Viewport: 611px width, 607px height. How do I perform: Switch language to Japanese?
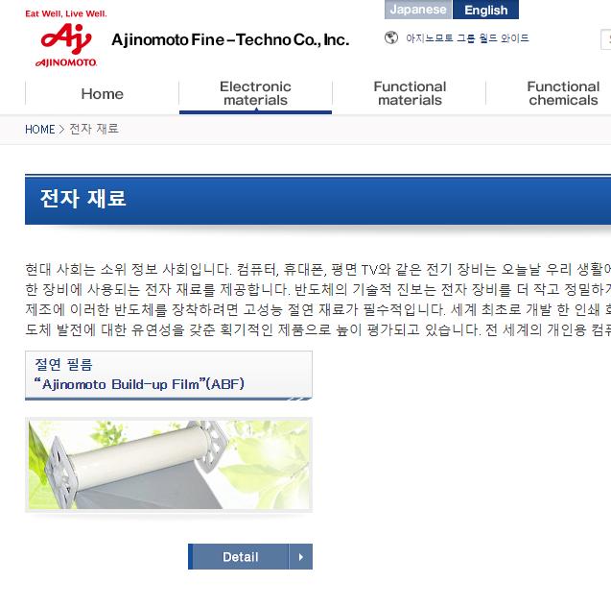coord(418,10)
